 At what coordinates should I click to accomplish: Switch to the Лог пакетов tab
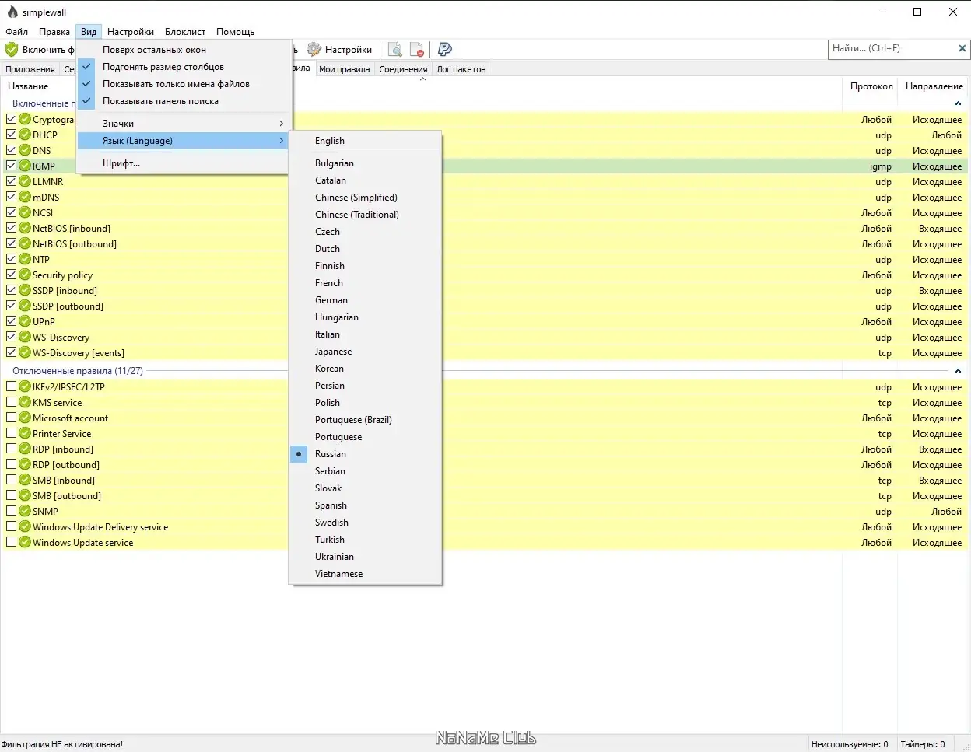tap(461, 69)
